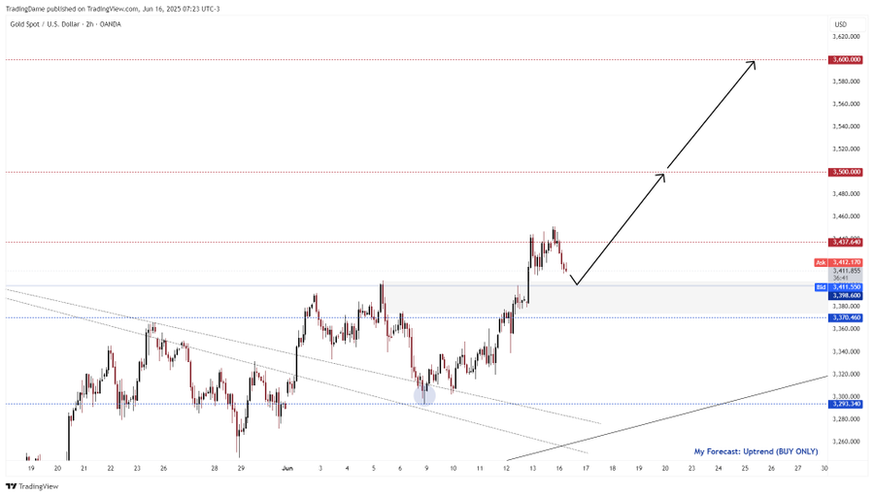Image resolution: width=874 pixels, height=496 pixels.
Task: Select the blue 3,293.340 price level label
Action: point(846,404)
